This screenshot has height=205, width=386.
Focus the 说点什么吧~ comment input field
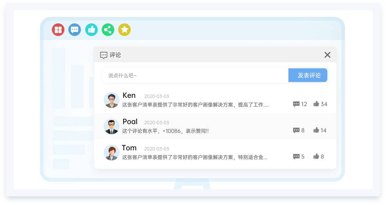[x=196, y=75]
